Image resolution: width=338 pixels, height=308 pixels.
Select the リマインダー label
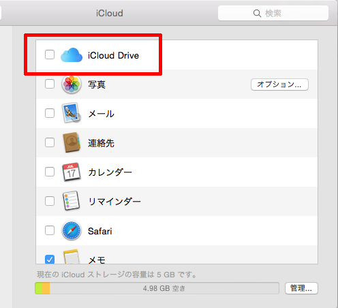pos(114,201)
